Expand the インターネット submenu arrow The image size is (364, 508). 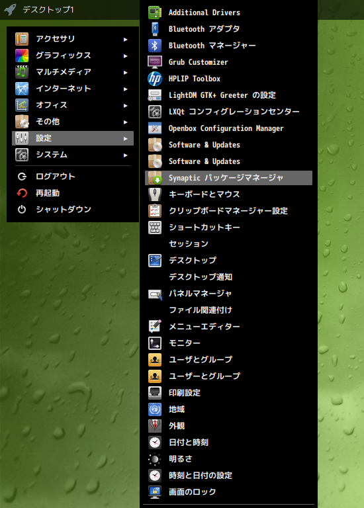pyautogui.click(x=126, y=89)
